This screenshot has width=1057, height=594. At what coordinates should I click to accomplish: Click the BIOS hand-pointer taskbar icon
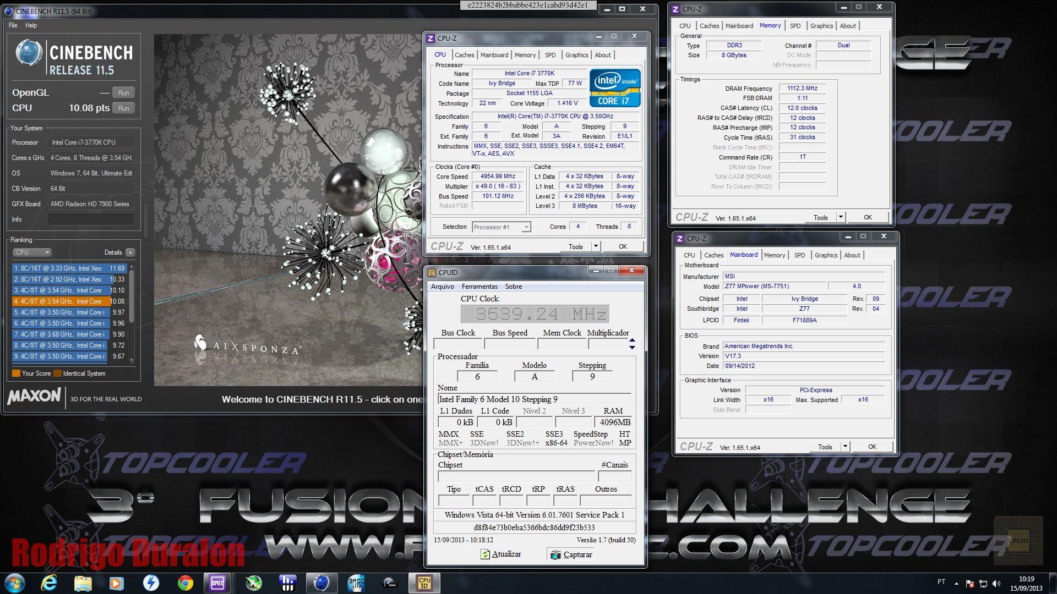(356, 583)
